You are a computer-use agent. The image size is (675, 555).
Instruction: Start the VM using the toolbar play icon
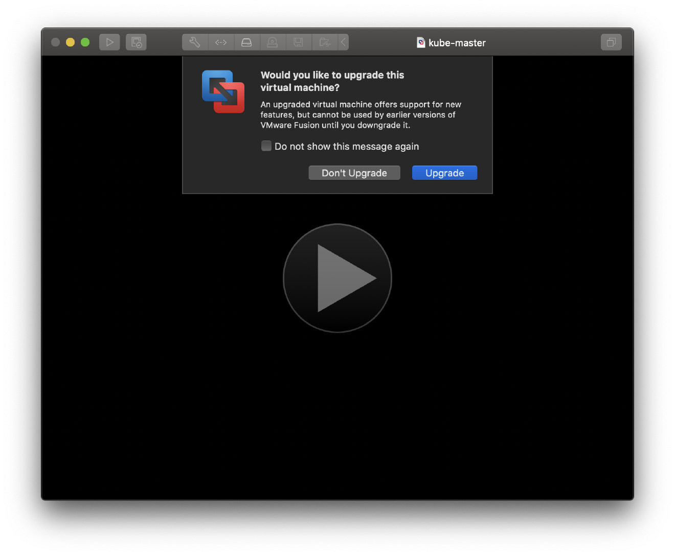coord(109,42)
